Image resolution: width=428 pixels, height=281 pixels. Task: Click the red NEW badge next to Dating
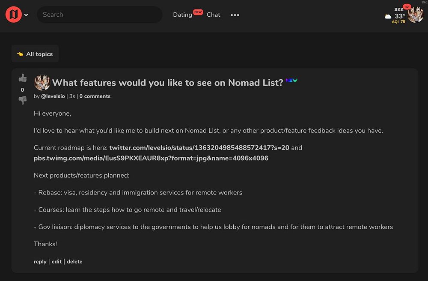point(198,12)
